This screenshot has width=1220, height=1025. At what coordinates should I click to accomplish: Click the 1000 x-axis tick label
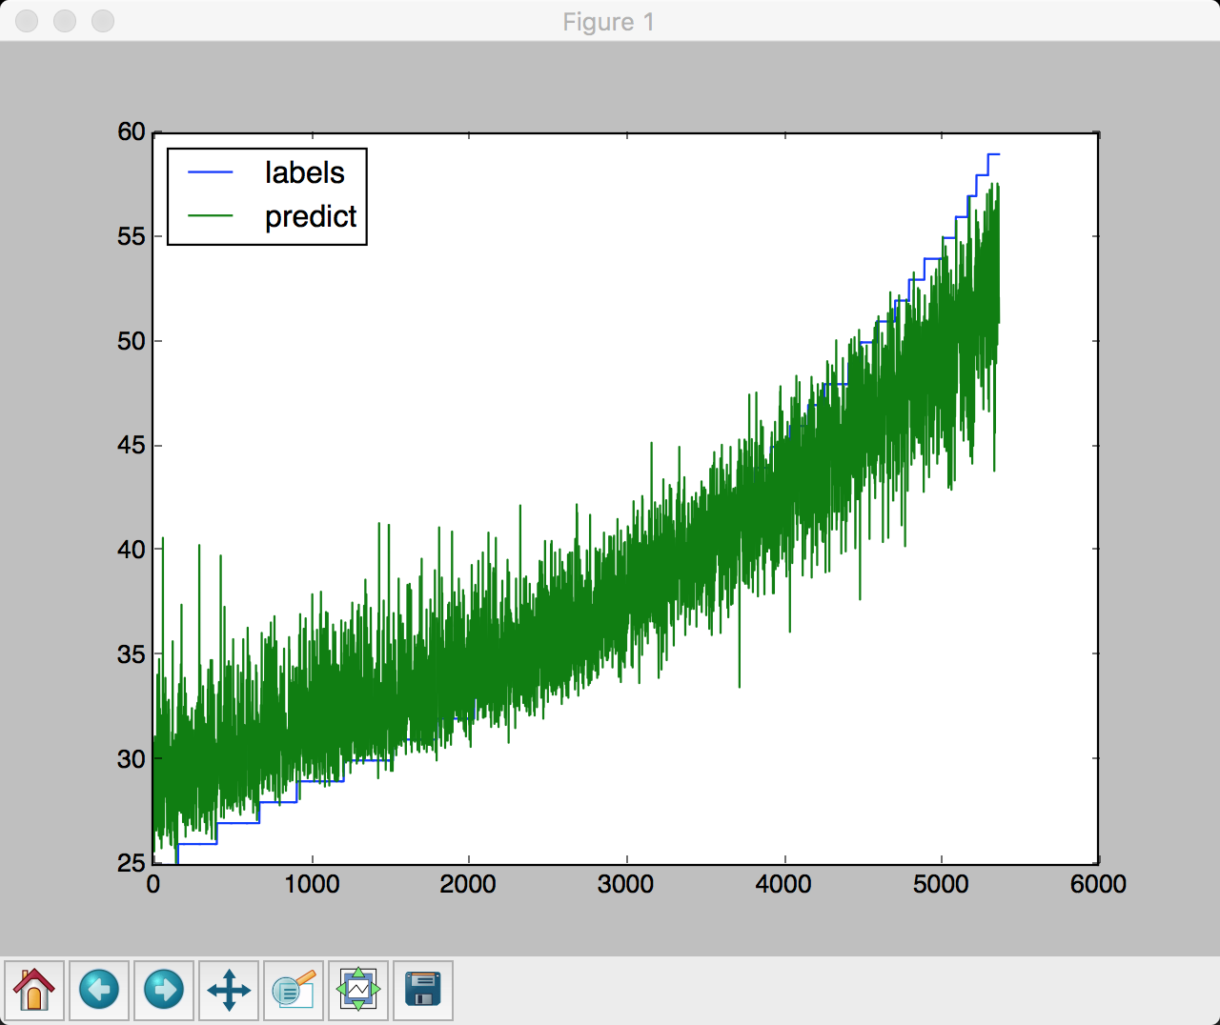coord(312,885)
